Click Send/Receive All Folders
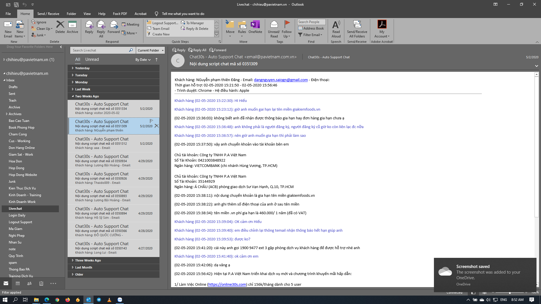The width and height of the screenshot is (541, 304). coord(357,29)
